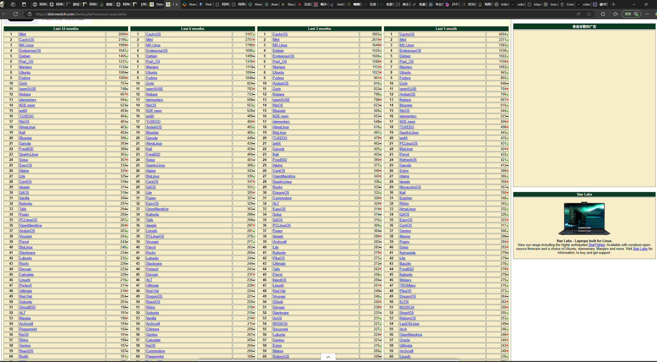Reload the page with refresh icon
The width and height of the screenshot is (657, 362).
pyautogui.click(x=16, y=14)
